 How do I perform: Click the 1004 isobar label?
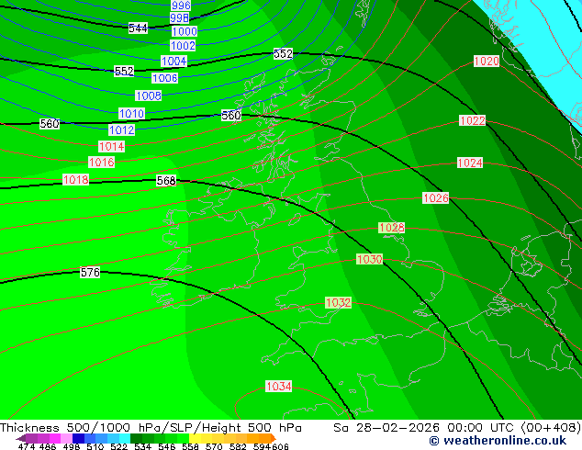[x=173, y=62]
